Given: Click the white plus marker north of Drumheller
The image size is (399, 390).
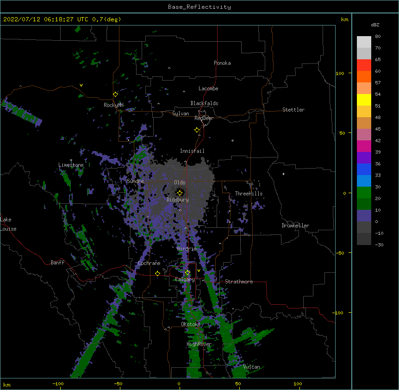Looking at the screenshot, I should (283, 174).
